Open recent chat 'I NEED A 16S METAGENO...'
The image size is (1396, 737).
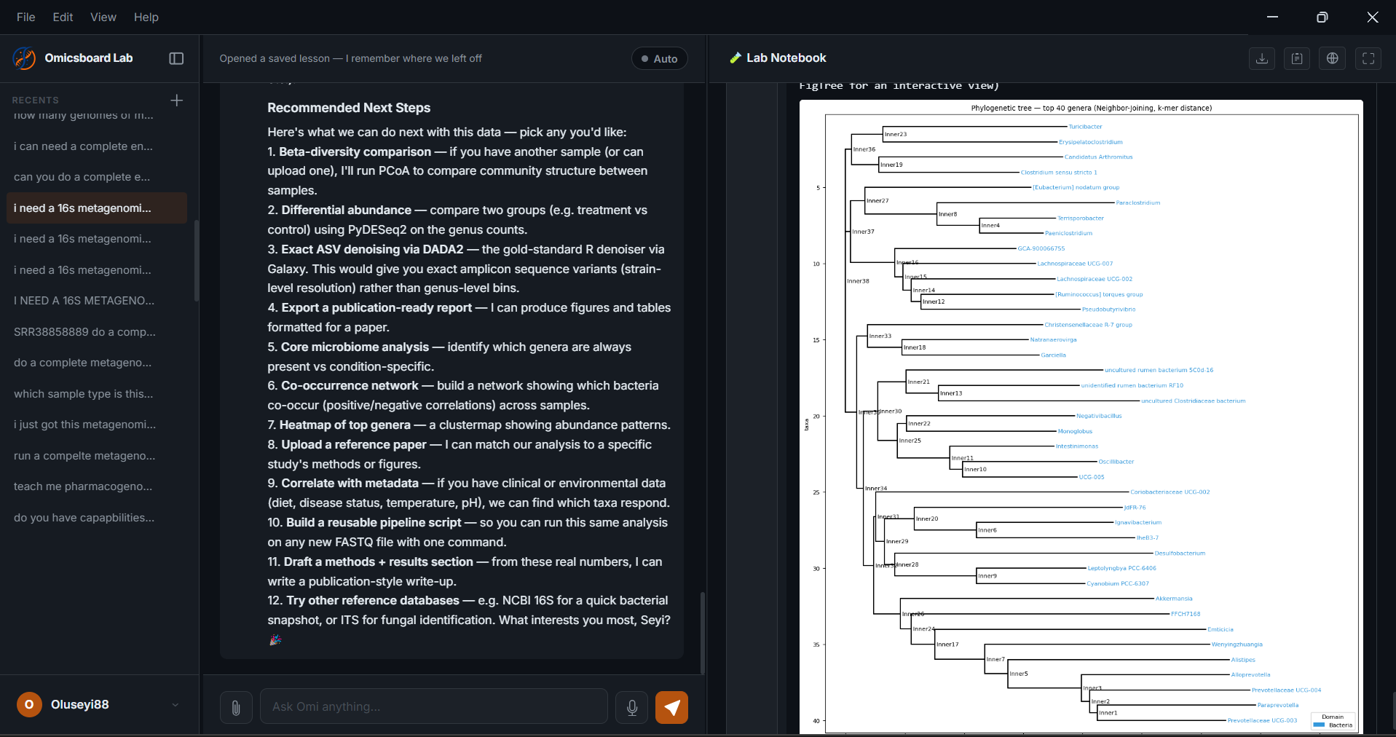(x=96, y=301)
